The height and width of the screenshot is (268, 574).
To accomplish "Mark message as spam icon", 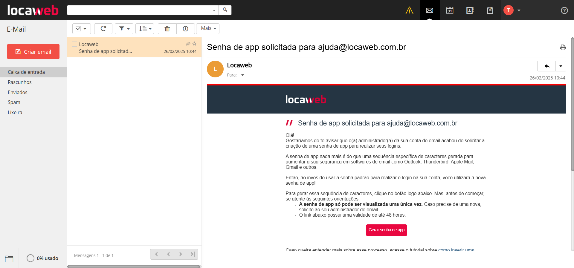I will (185, 28).
